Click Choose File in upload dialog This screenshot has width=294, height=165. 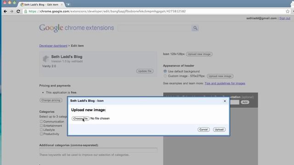tap(80, 118)
